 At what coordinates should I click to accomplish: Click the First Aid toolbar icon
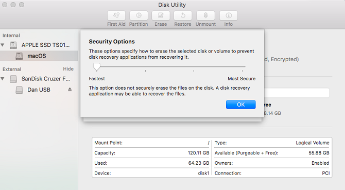pos(116,15)
